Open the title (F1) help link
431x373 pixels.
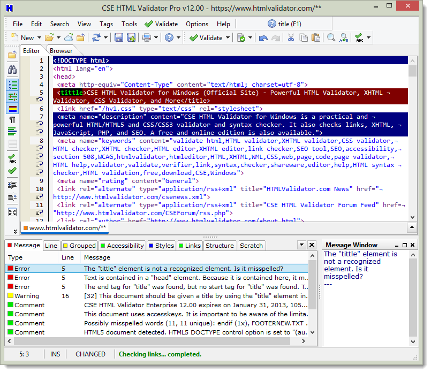point(284,24)
